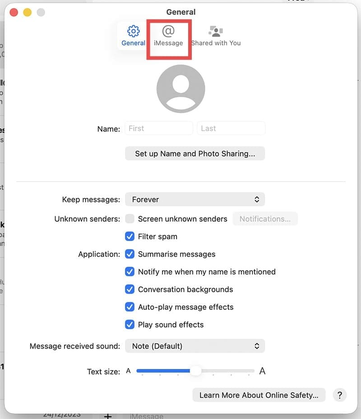Open the Message received sound dropdown
The width and height of the screenshot is (361, 419).
click(195, 346)
